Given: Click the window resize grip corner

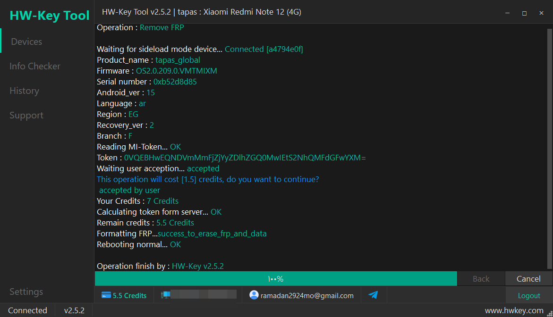Looking at the screenshot, I should [x=550, y=314].
